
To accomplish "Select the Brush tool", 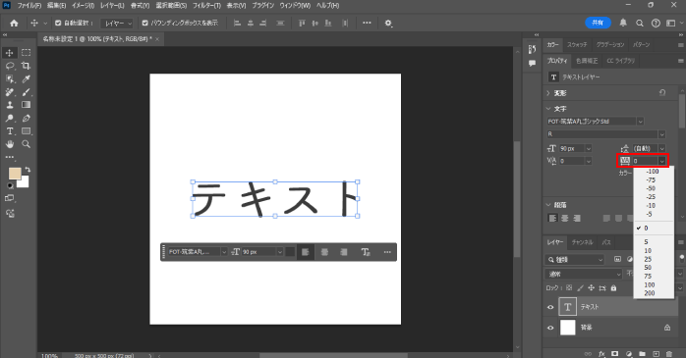I will (x=27, y=92).
